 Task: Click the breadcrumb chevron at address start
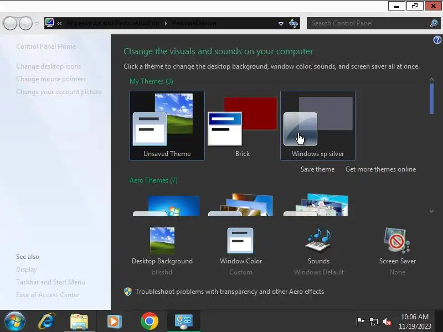[x=59, y=23]
